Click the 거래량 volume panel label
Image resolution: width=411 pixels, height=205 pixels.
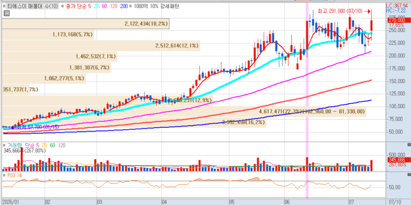pos(14,146)
